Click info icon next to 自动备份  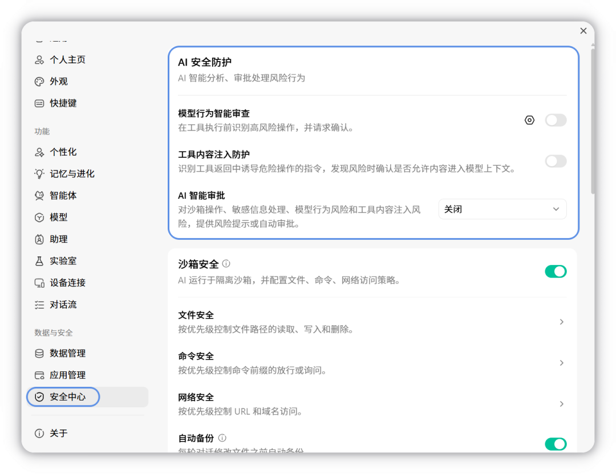click(x=222, y=438)
